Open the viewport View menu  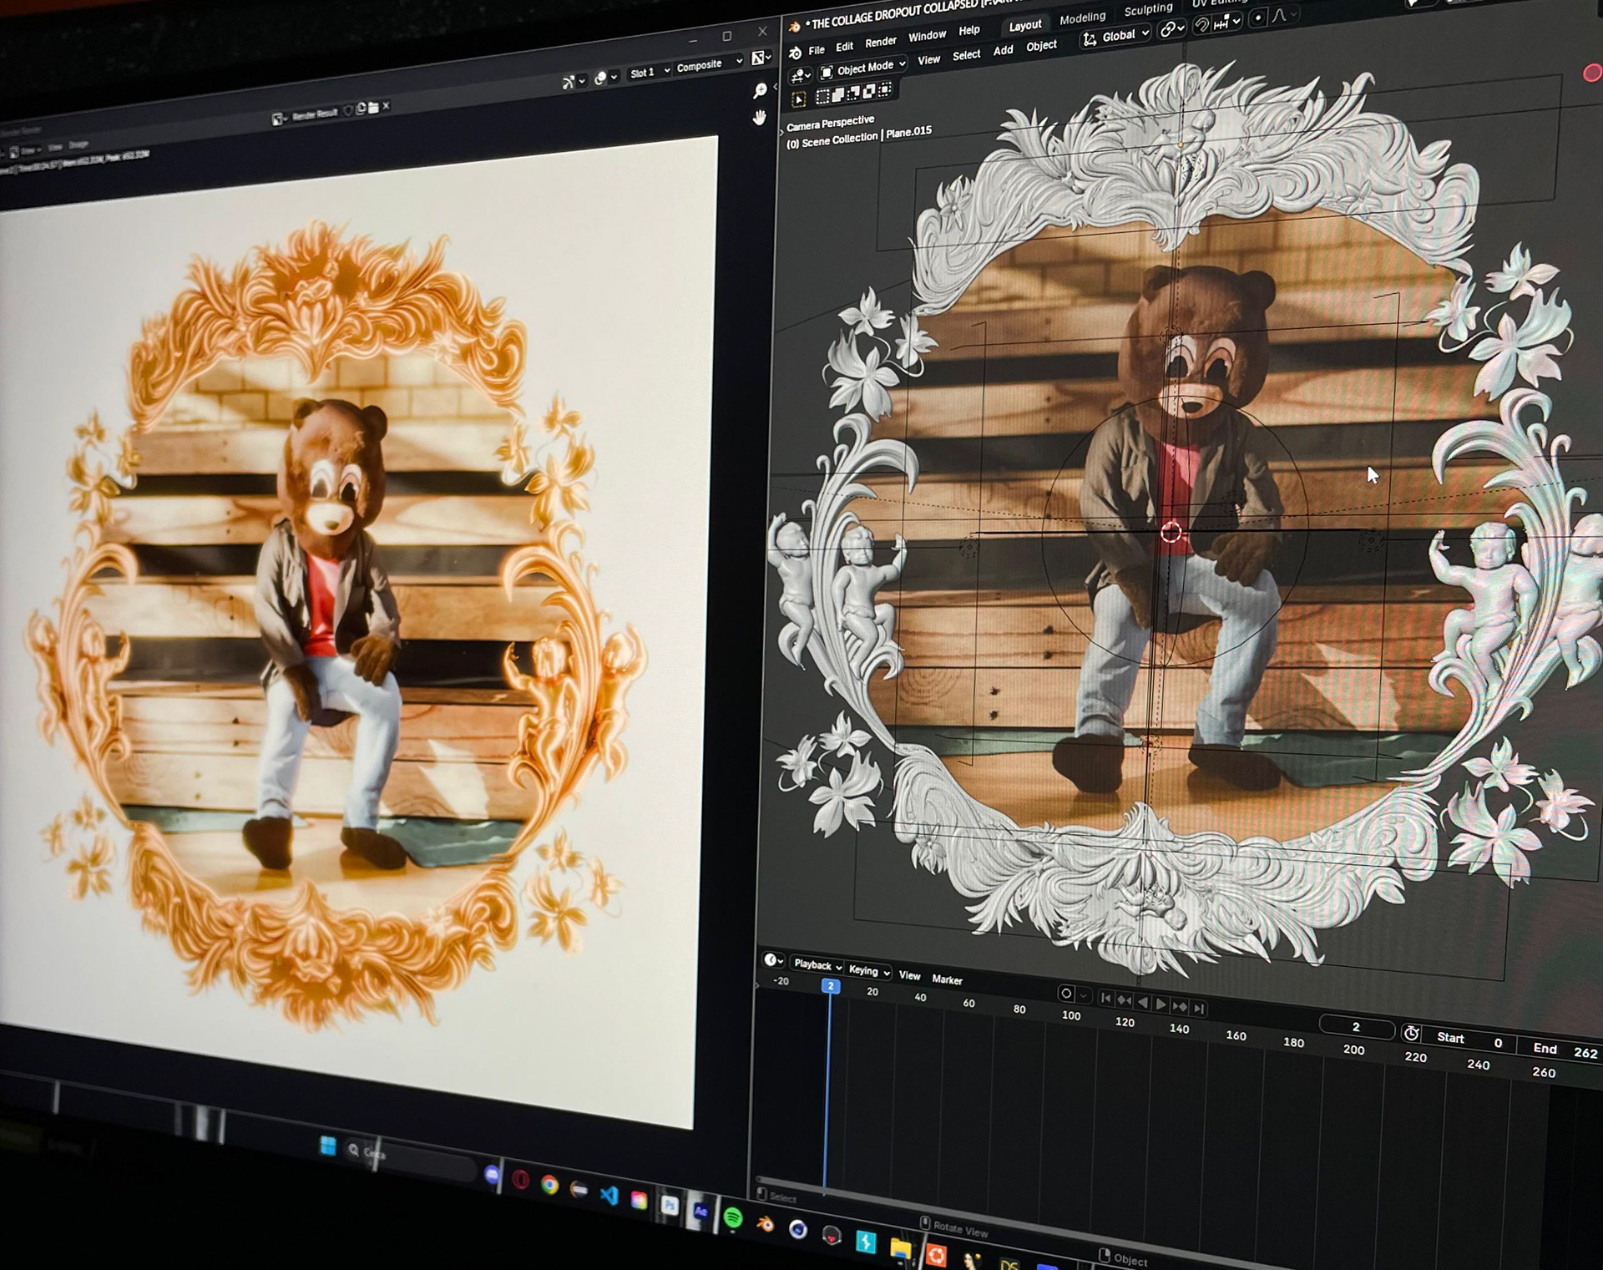928,60
